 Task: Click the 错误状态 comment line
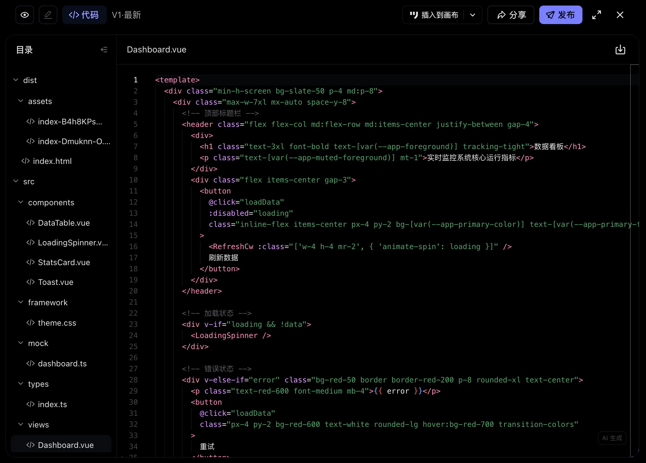click(217, 369)
